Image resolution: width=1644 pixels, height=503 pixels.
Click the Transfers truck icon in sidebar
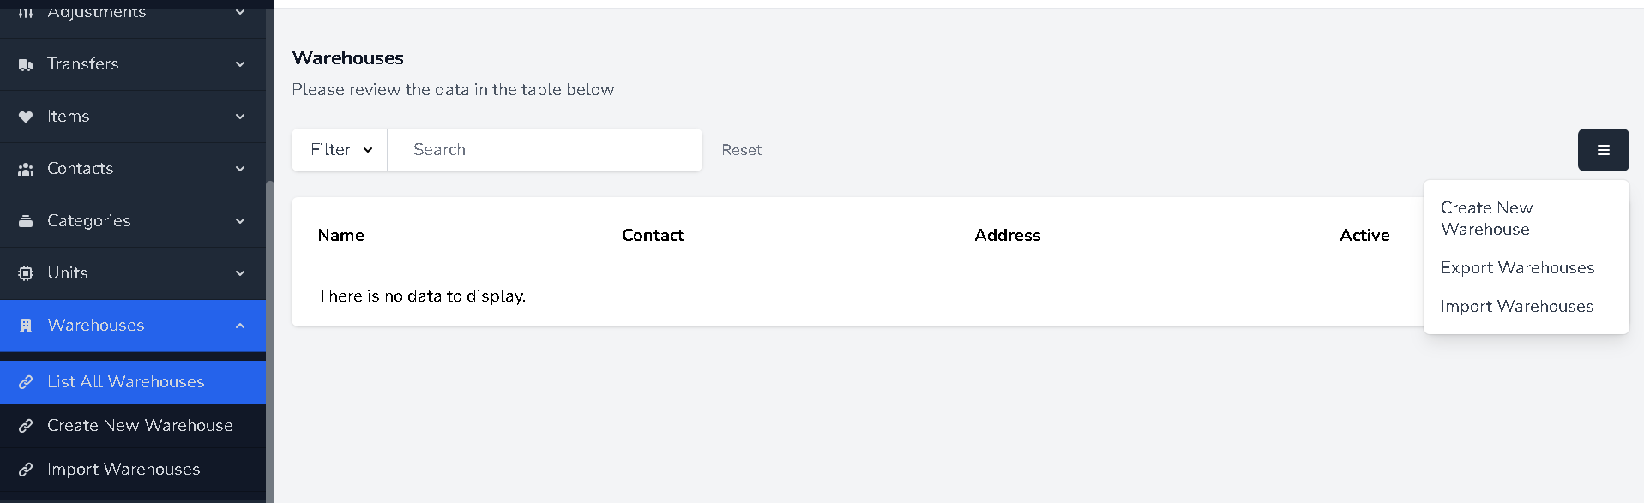pos(26,65)
